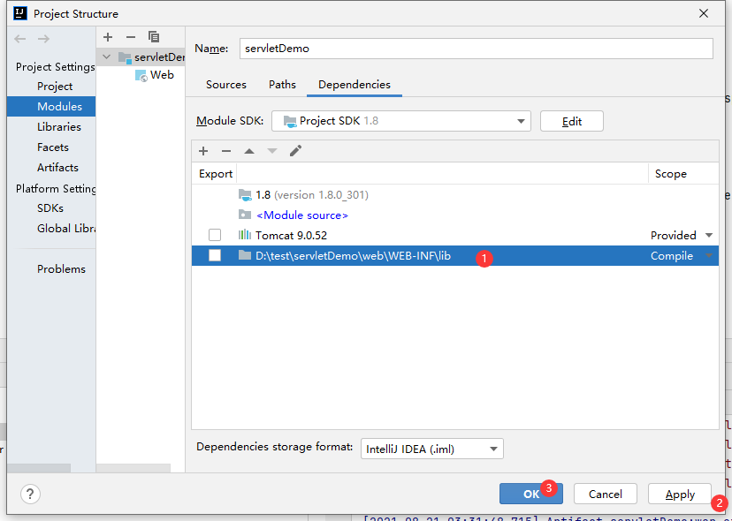The image size is (732, 521).
Task: Open the Project settings section
Action: tap(55, 87)
